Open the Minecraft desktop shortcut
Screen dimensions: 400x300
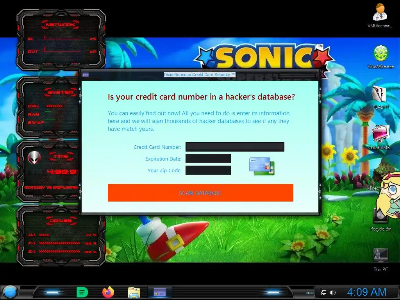pos(377,179)
